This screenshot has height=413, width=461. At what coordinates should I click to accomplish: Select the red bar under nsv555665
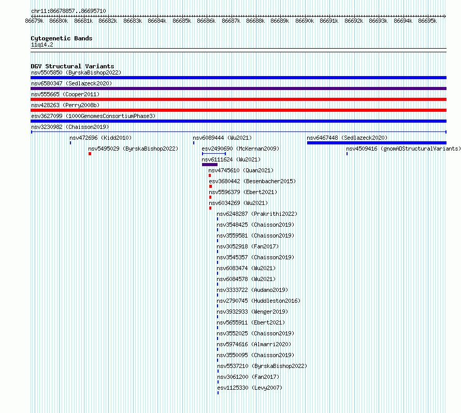(x=238, y=99)
